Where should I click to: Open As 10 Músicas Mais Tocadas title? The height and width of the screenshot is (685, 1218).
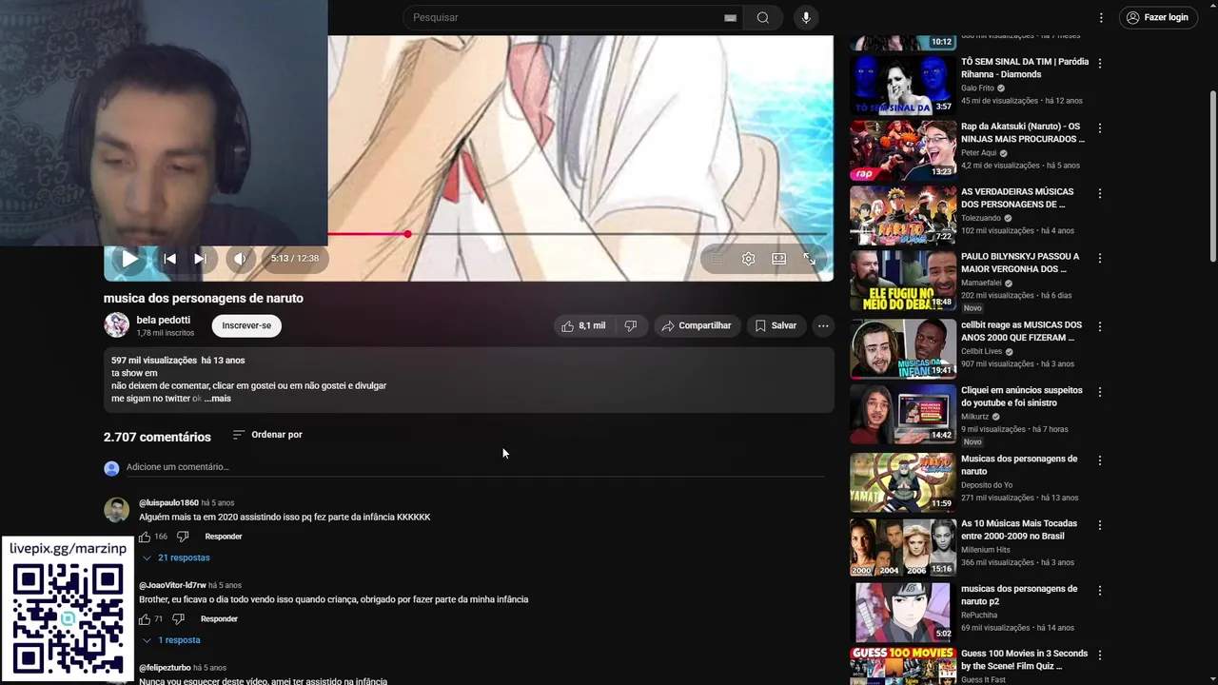(1019, 530)
